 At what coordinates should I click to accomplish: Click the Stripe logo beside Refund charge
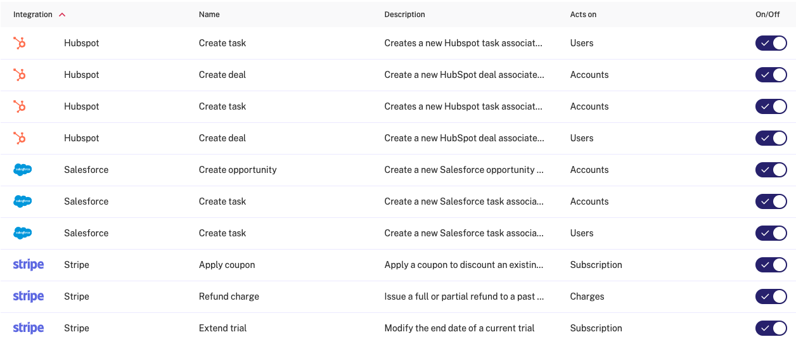pos(29,296)
